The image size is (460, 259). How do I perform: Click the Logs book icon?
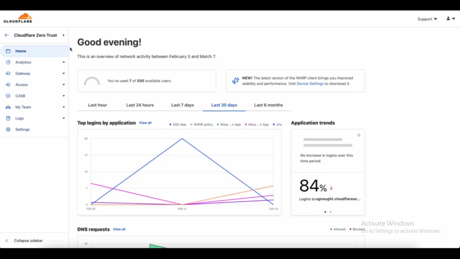point(8,118)
